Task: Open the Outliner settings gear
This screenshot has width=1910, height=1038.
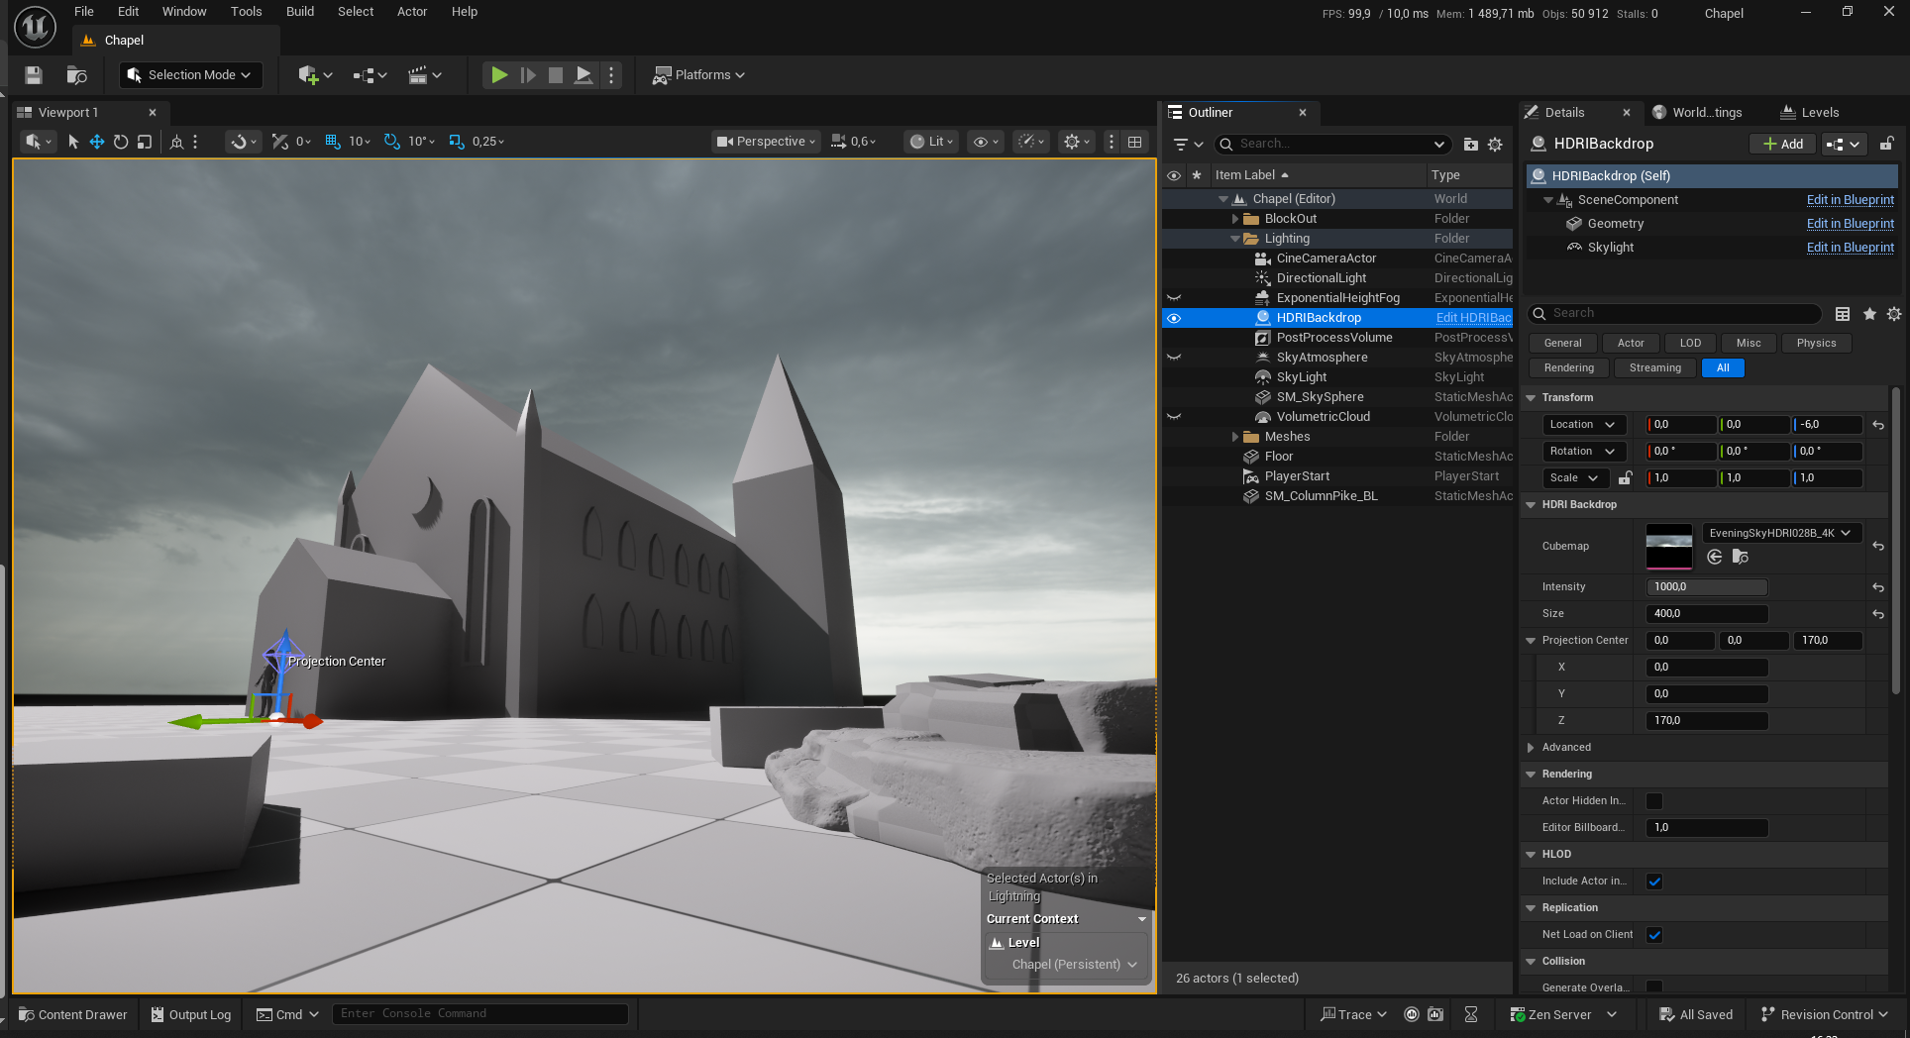Action: point(1495,145)
